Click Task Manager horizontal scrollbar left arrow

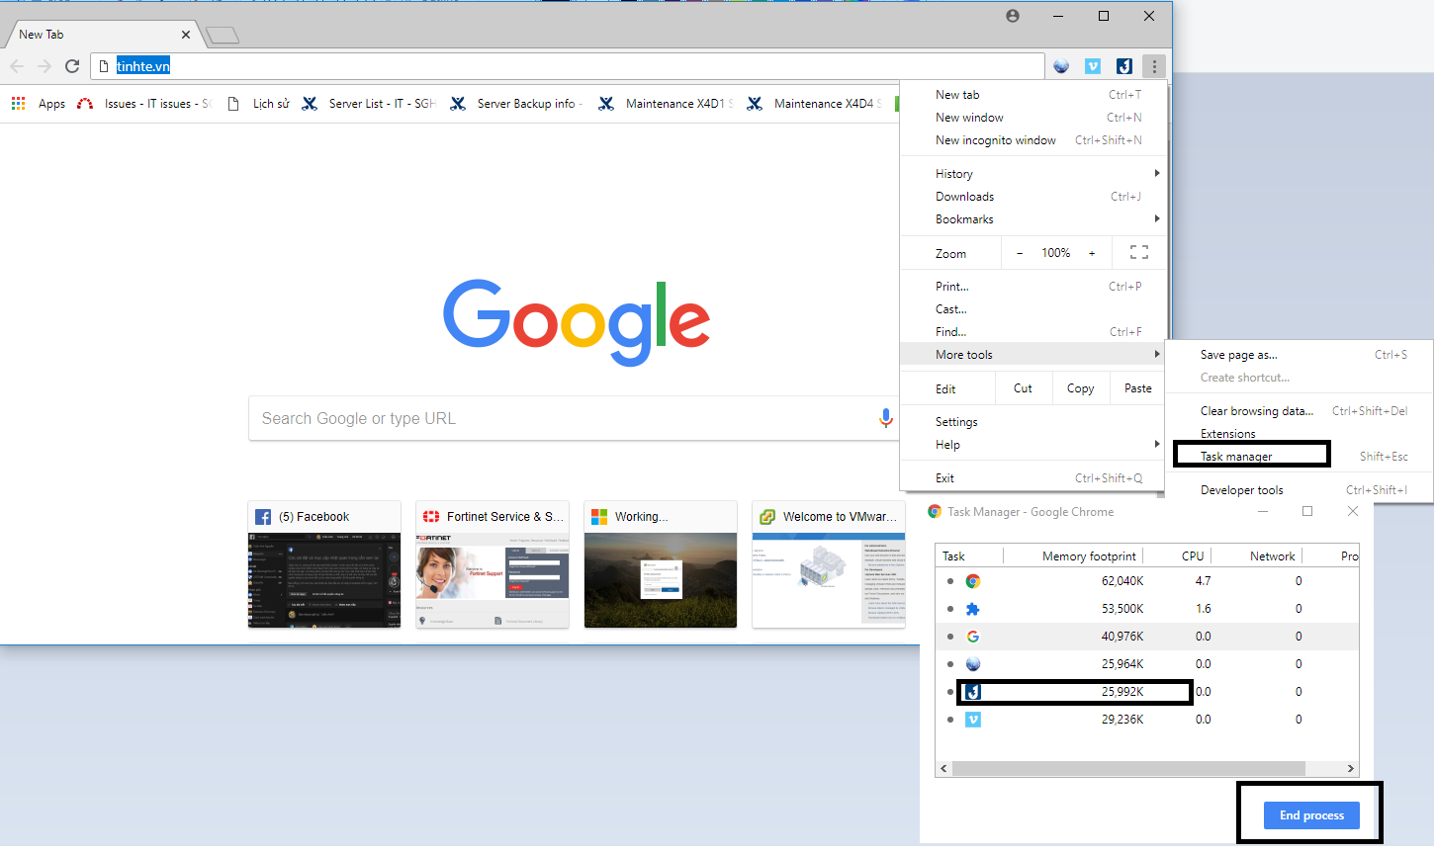coord(944,768)
